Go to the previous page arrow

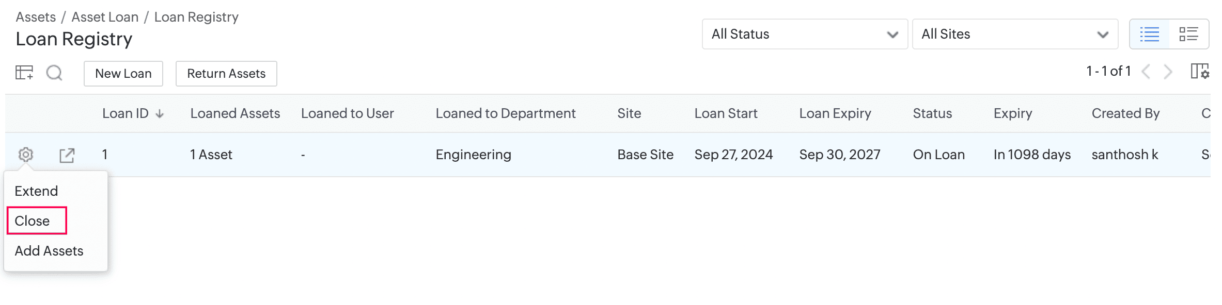point(1146,72)
